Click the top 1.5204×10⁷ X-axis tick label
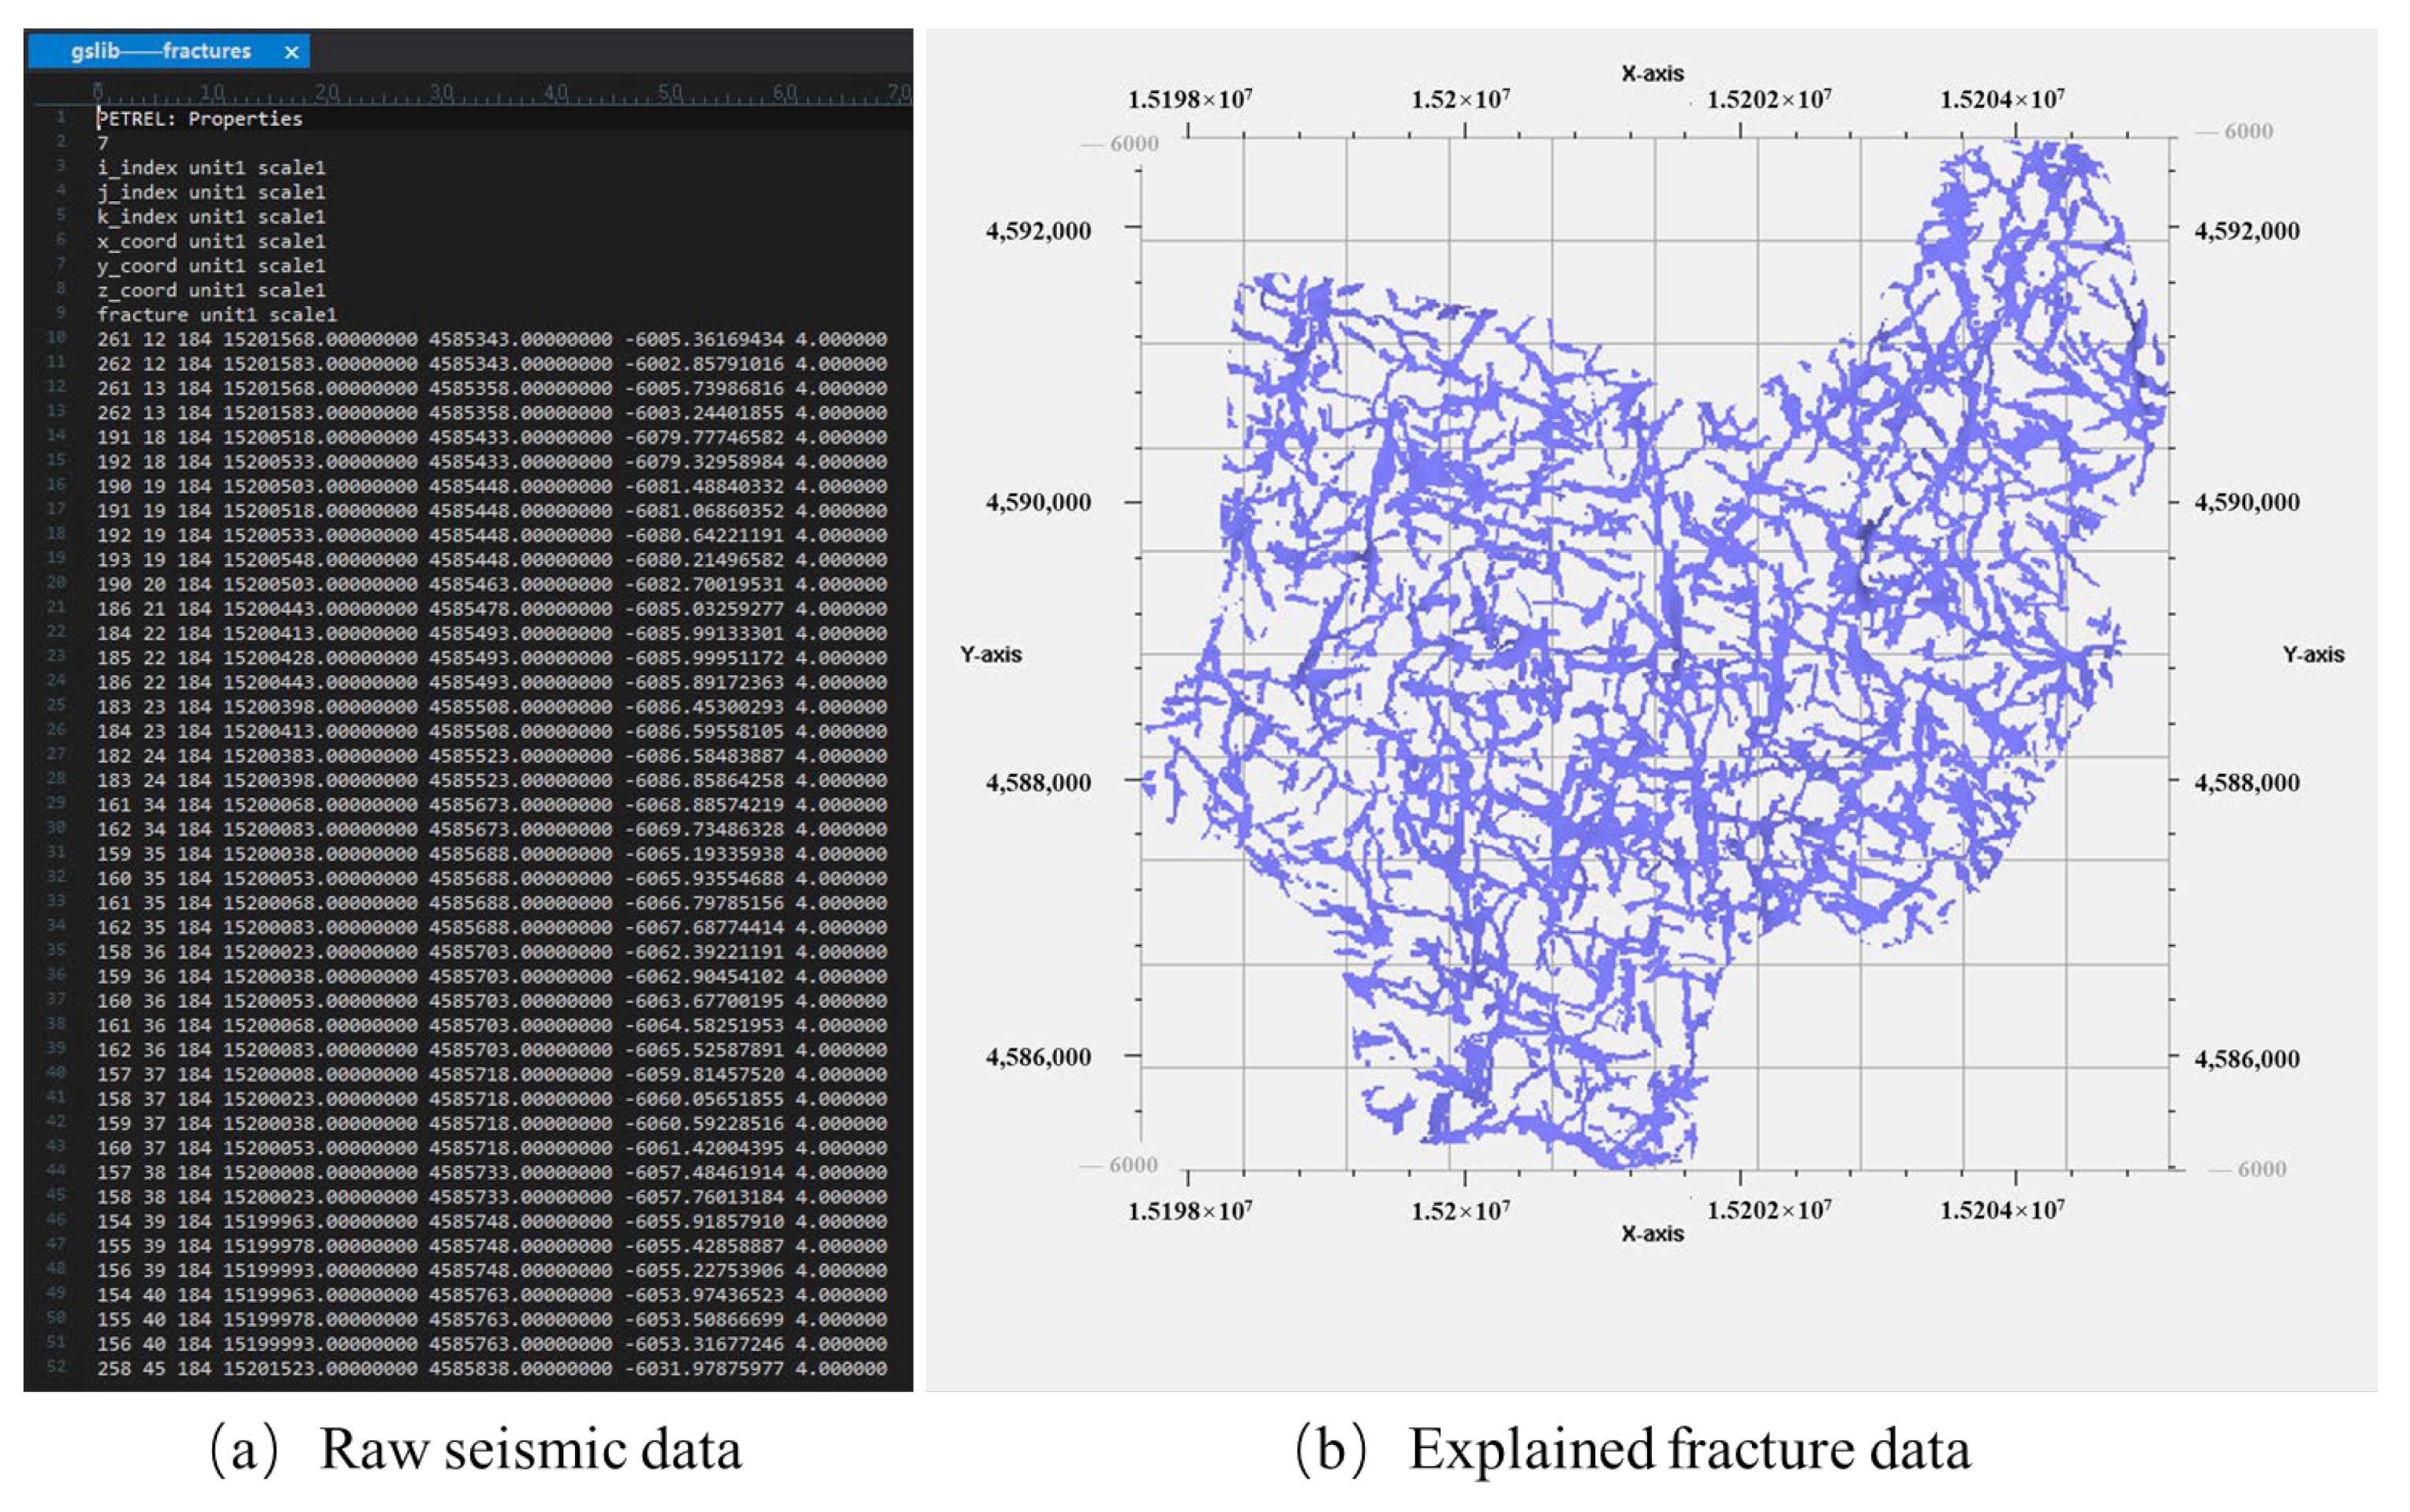Viewport: 2410px width, 1512px height. (x=2002, y=100)
